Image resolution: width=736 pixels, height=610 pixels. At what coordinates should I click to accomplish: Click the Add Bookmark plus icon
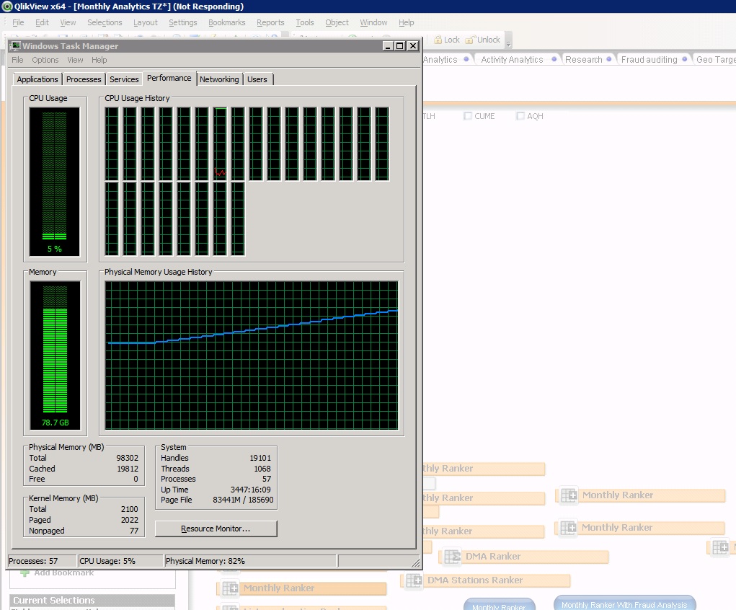(x=25, y=573)
